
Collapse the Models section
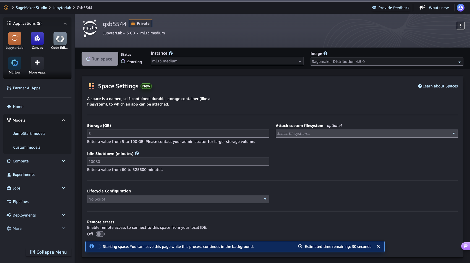pyautogui.click(x=63, y=120)
